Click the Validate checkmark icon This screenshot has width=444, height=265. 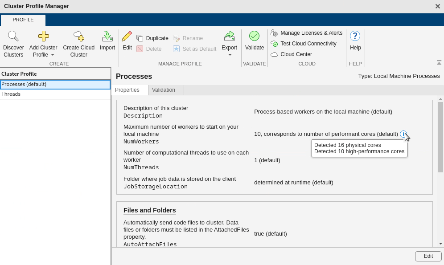pyautogui.click(x=254, y=36)
